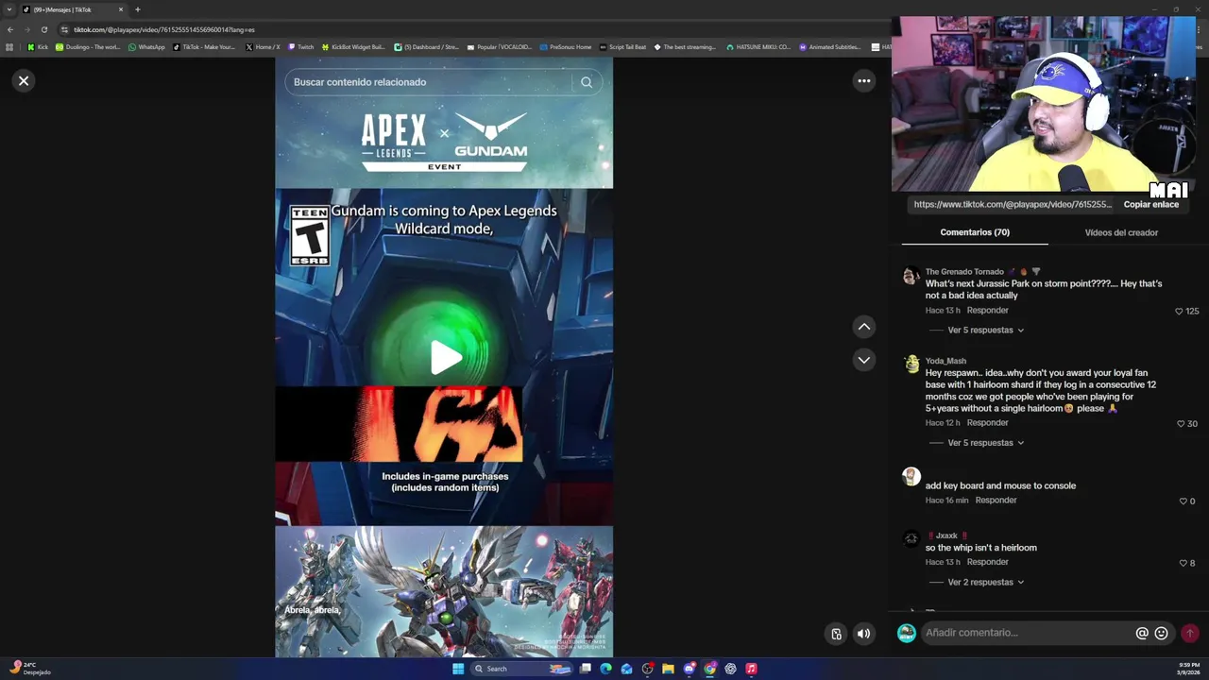1209x680 pixels.
Task: Reply to Yoda_Mash's comment
Action: (987, 422)
